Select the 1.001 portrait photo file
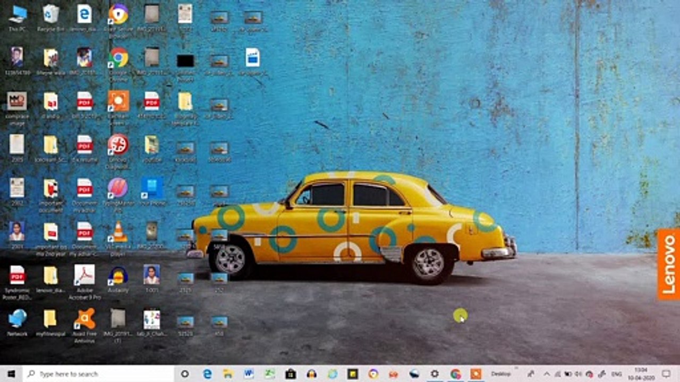This screenshot has height=382, width=680. tap(152, 279)
